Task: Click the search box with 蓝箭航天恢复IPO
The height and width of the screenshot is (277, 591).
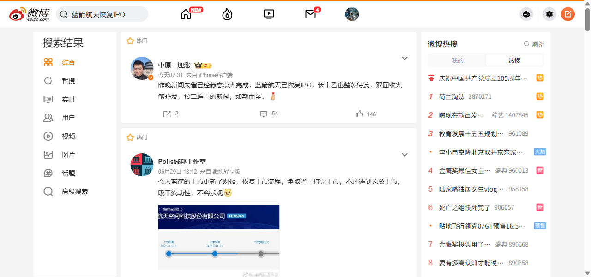Action: [102, 14]
